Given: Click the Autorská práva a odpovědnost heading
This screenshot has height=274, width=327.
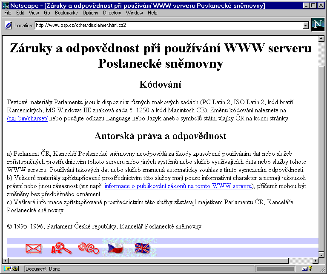Looking at the screenshot, I should [x=160, y=136].
